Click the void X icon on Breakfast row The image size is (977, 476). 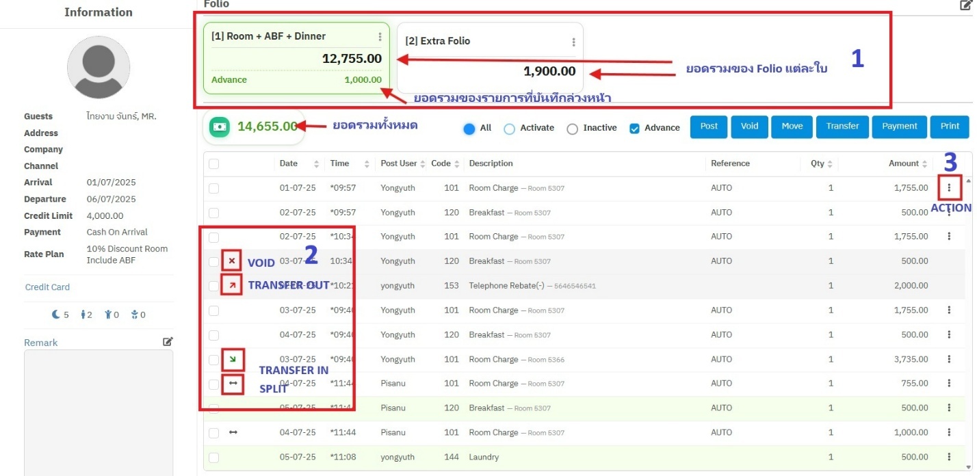click(232, 261)
